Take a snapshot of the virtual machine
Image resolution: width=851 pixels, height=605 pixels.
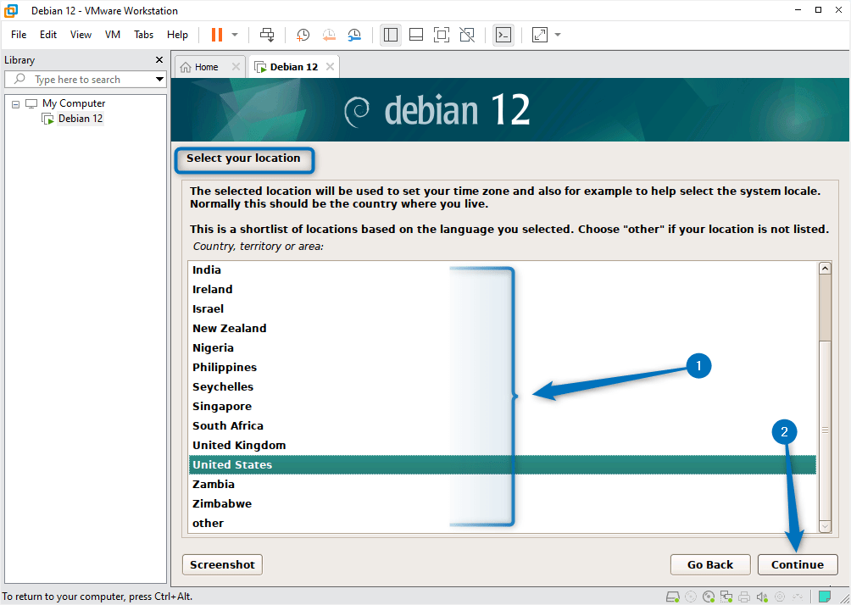coord(303,35)
